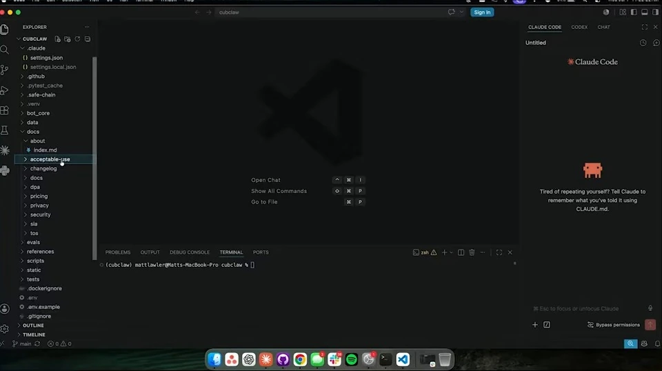Expand the bot_core folder
This screenshot has height=371, width=662.
tap(38, 113)
